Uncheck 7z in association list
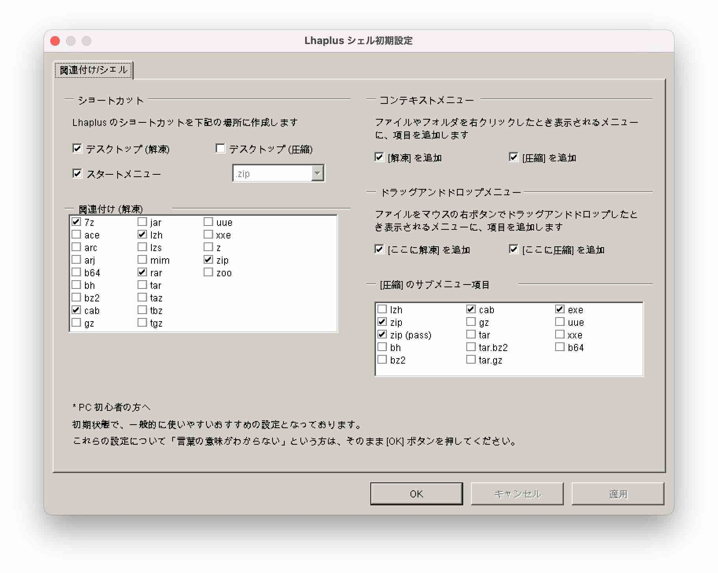This screenshot has height=573, width=718. [76, 222]
